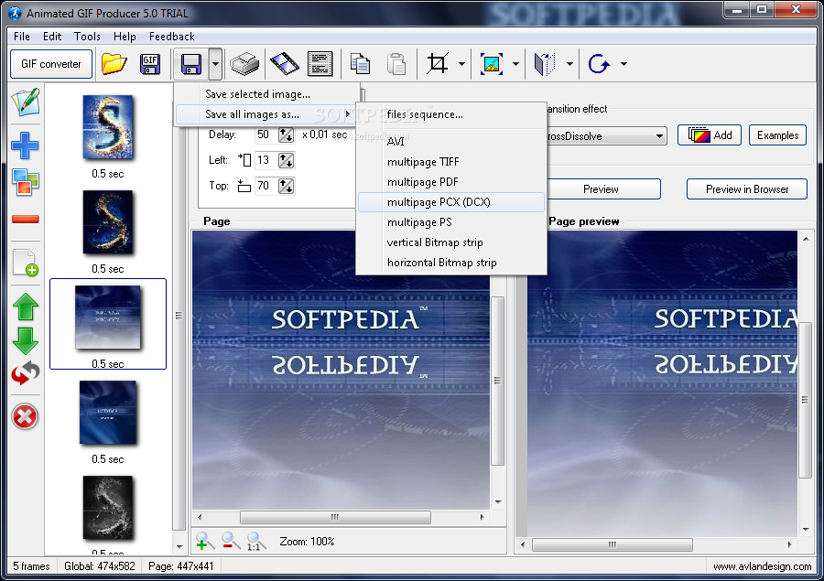
Task: Expand the crop tool dropdown arrow
Action: (461, 64)
